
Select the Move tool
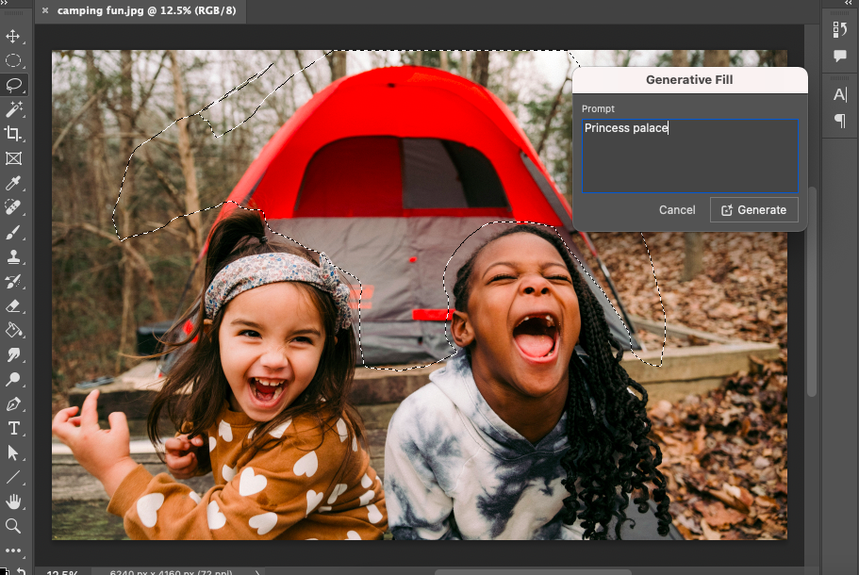14,37
